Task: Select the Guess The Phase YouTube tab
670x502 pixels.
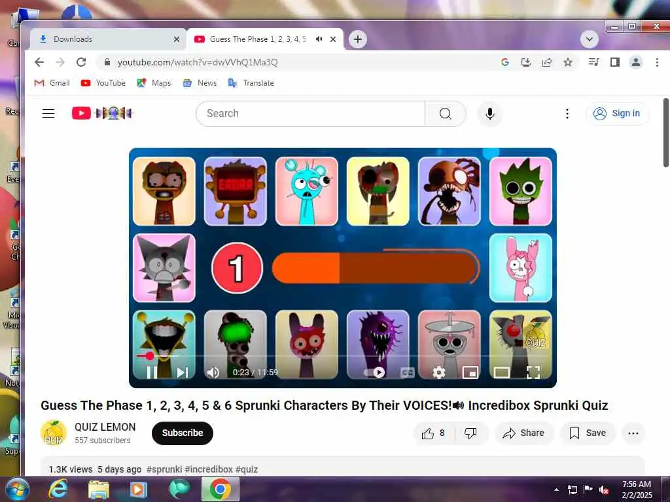Action: tap(258, 39)
